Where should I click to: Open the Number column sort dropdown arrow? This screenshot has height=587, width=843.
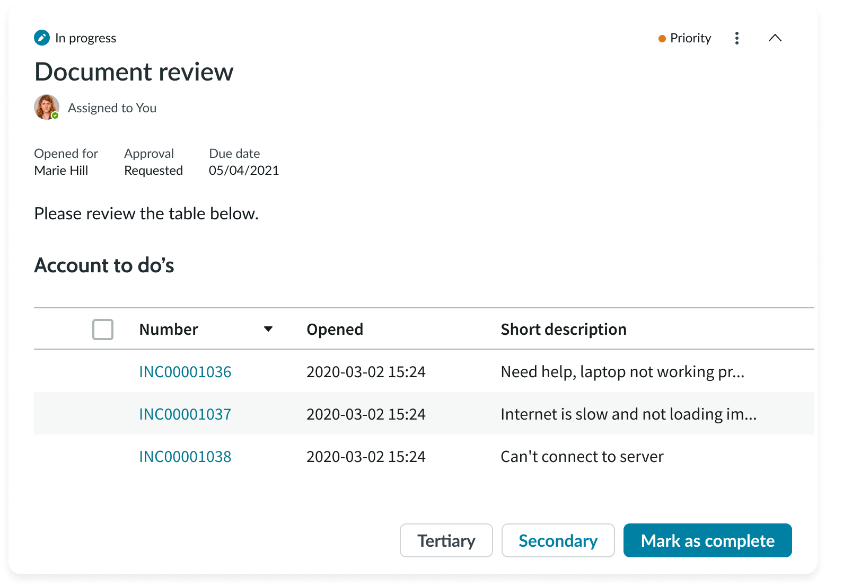[x=268, y=330]
